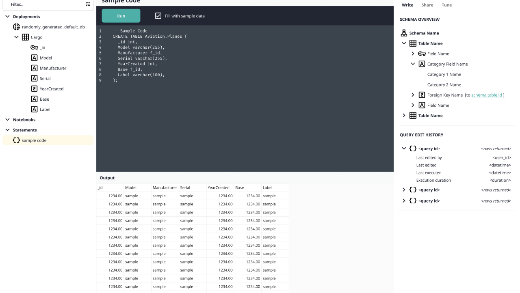Select the sample code statement

[x=48, y=140]
